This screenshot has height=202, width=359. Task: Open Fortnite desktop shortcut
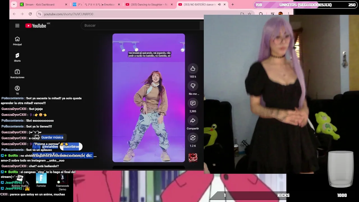point(41,180)
